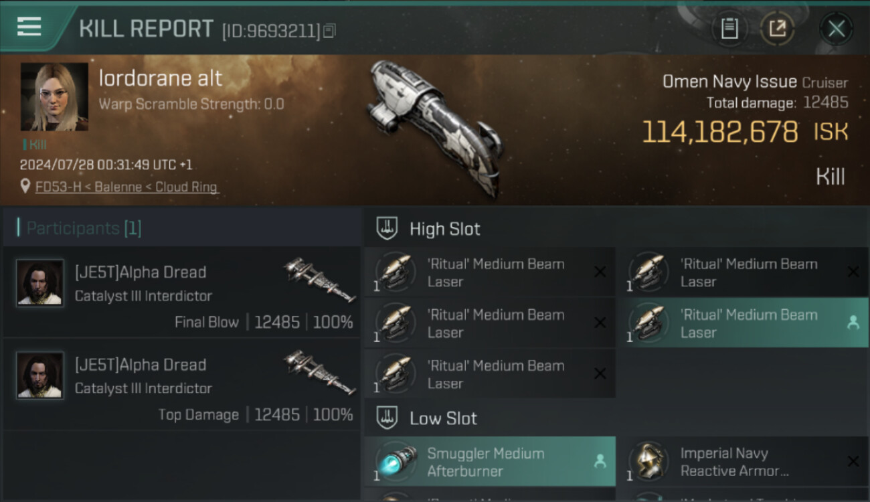Open the FD53-H system location link
870x502 pixels.
click(127, 187)
